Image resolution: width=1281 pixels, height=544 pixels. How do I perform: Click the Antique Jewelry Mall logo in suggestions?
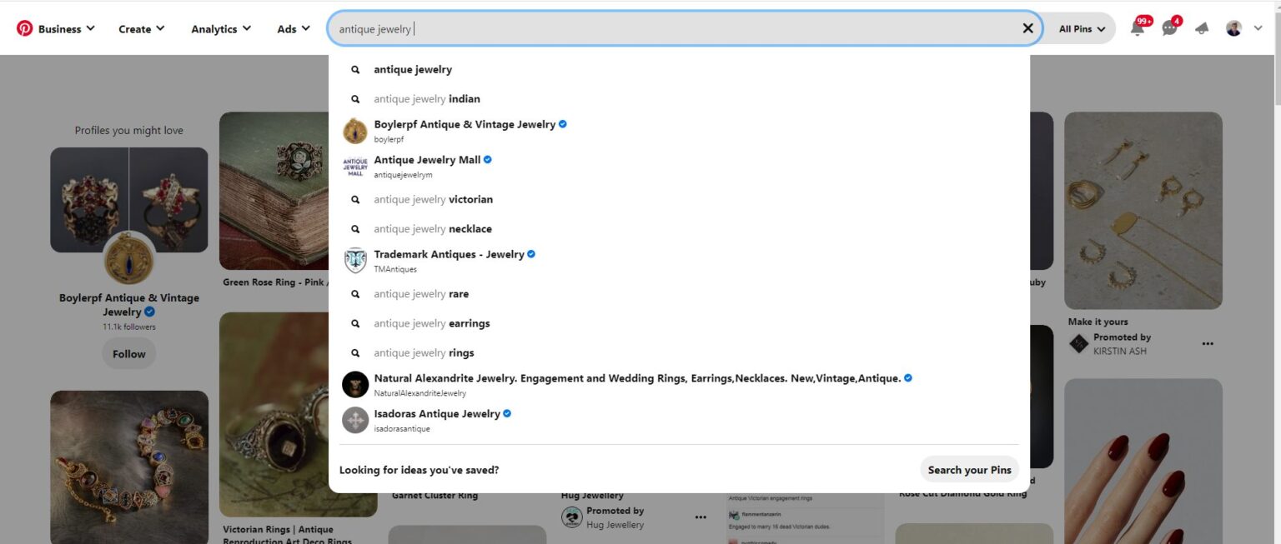coord(355,166)
